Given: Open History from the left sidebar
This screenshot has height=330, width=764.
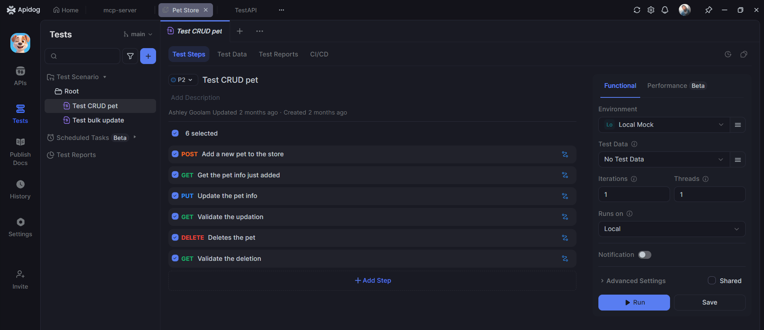Looking at the screenshot, I should coord(20,189).
